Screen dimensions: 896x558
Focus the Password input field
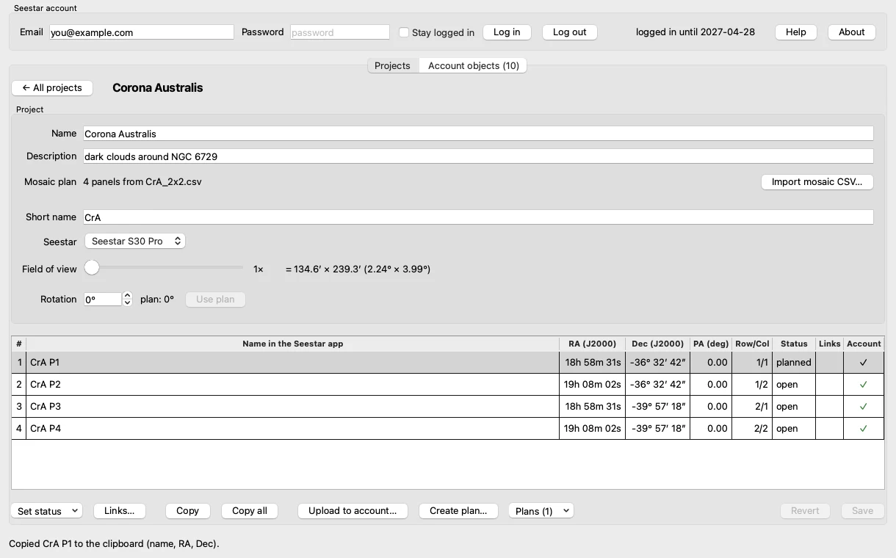340,32
